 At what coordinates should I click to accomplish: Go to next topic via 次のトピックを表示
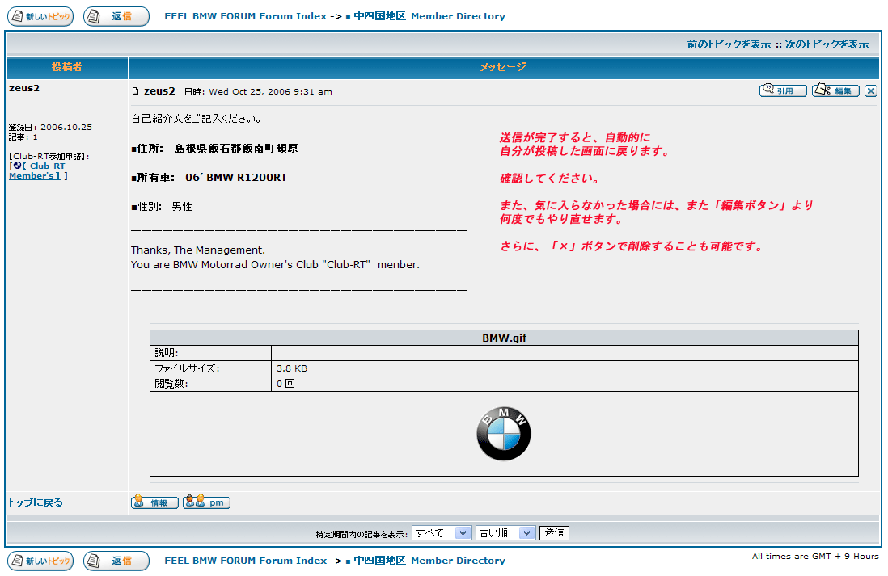pyautogui.click(x=827, y=44)
